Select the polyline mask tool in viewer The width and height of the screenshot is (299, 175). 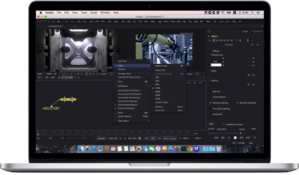tap(60, 74)
